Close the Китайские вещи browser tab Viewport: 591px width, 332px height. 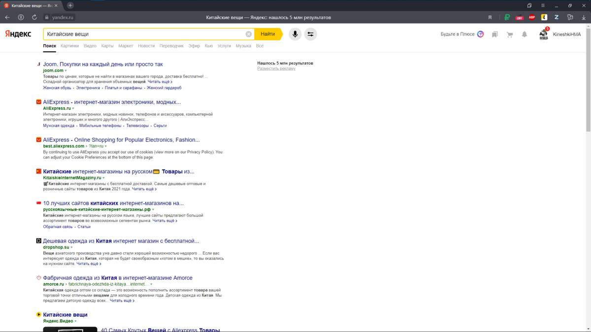(x=57, y=5)
